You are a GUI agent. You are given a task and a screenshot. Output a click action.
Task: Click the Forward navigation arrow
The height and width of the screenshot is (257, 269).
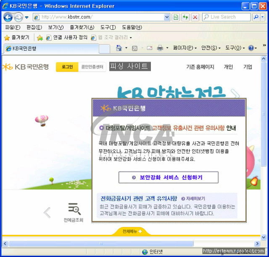(18, 17)
